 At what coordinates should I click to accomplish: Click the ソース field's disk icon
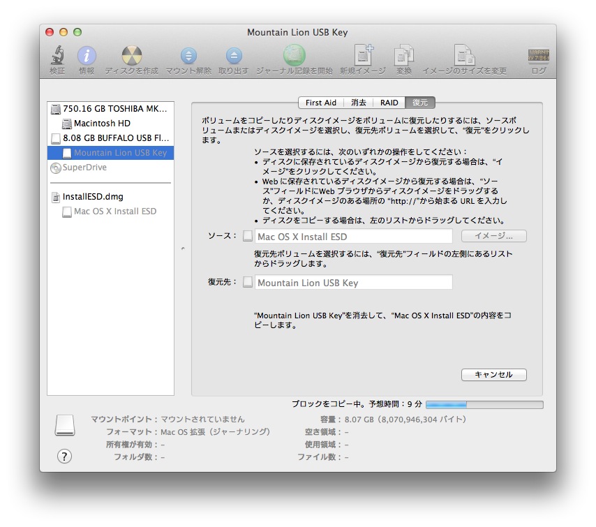point(248,236)
